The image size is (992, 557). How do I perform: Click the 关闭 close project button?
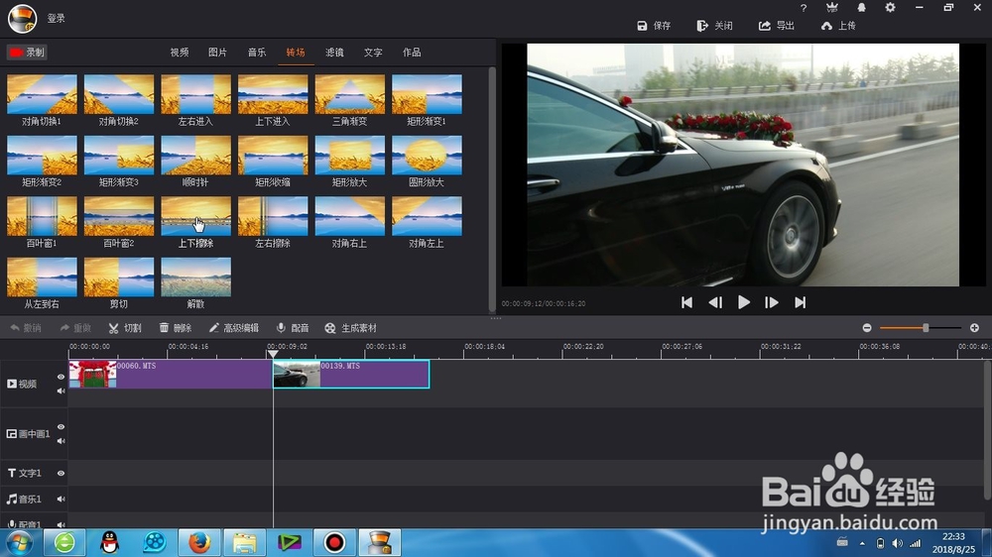point(715,26)
